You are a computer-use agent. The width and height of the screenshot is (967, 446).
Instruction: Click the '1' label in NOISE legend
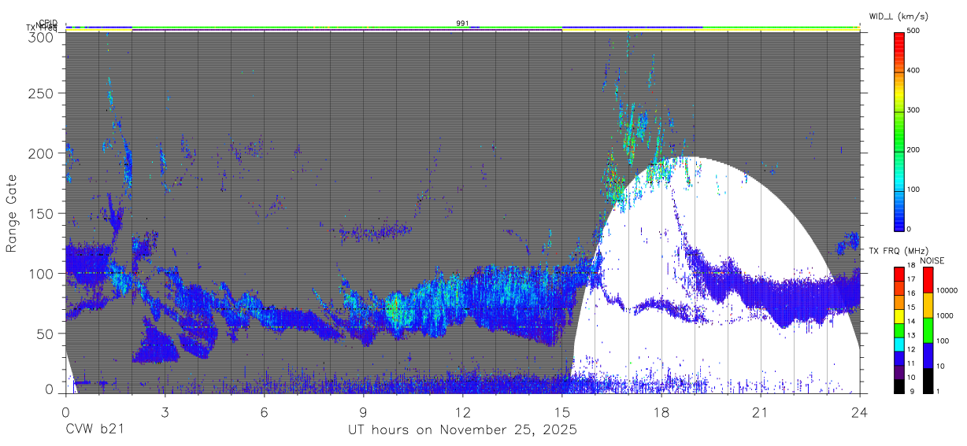tap(938, 391)
